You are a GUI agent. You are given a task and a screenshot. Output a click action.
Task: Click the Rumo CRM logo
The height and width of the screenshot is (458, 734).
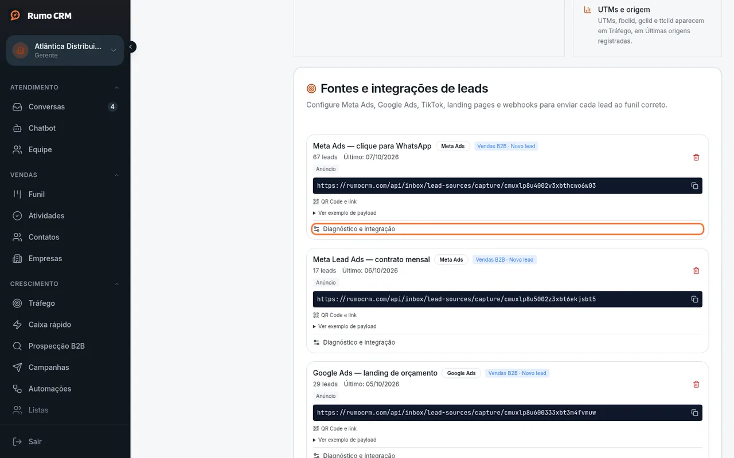(x=41, y=15)
